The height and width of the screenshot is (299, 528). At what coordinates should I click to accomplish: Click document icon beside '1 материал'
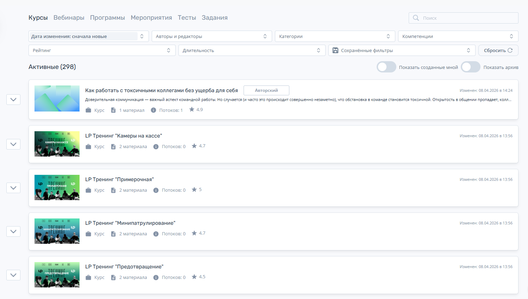tap(113, 110)
